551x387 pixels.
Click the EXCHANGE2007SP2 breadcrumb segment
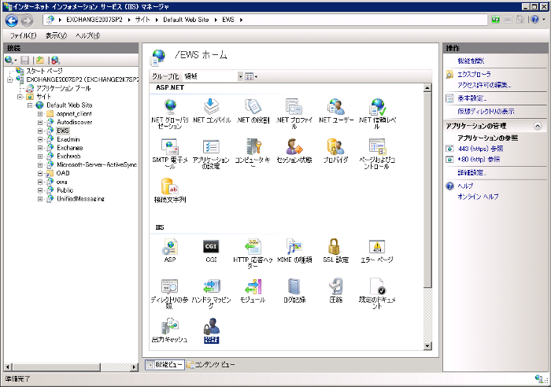(x=94, y=20)
